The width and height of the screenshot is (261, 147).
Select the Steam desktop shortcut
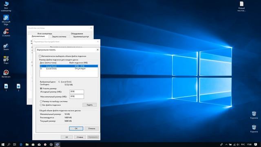pos(6,47)
